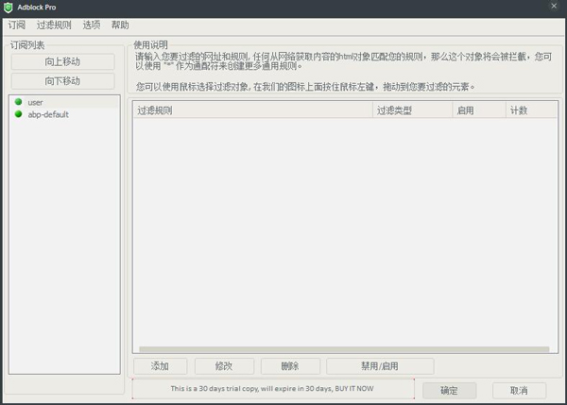Click the 向上移动 button
The width and height of the screenshot is (567, 405).
point(63,61)
